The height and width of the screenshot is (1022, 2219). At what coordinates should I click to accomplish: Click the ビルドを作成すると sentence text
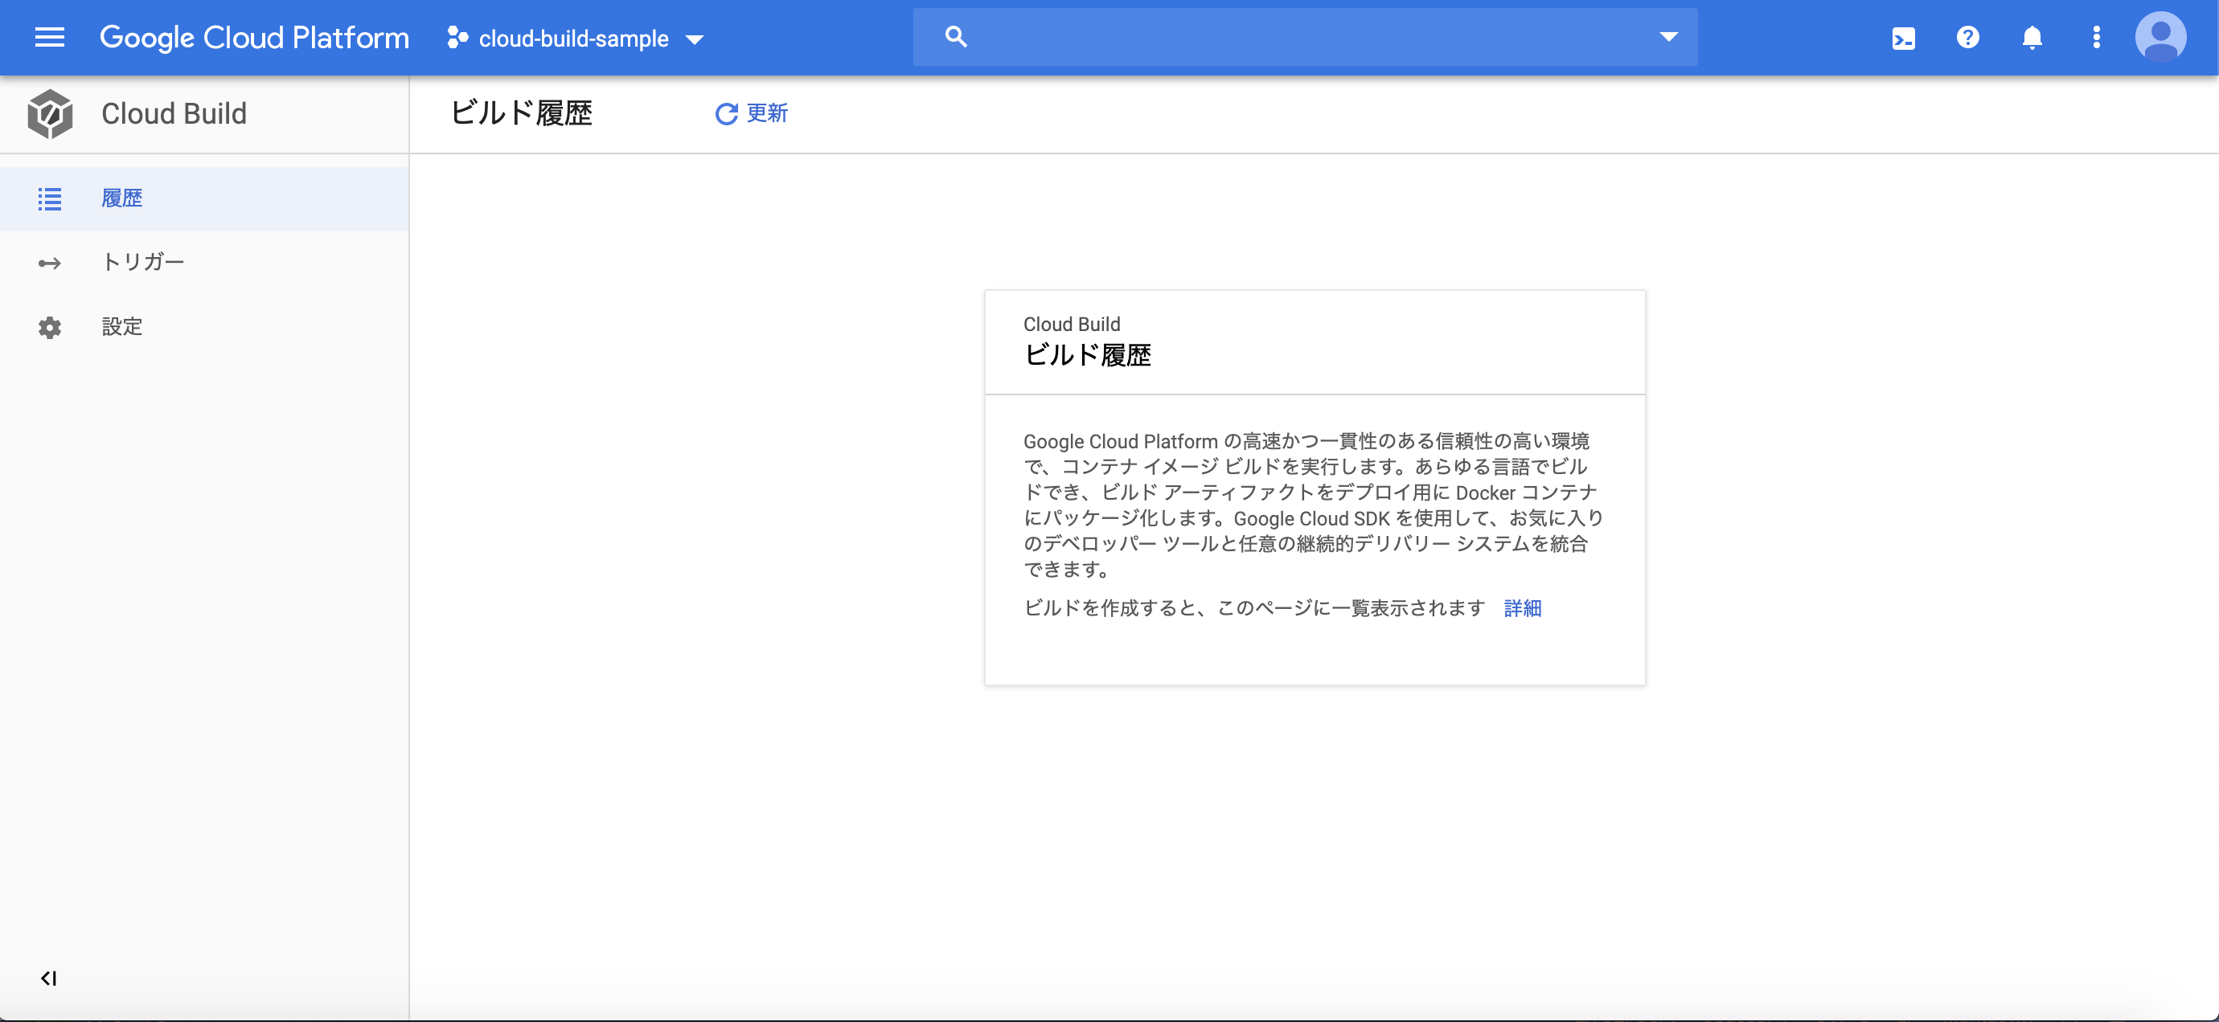(x=1253, y=608)
